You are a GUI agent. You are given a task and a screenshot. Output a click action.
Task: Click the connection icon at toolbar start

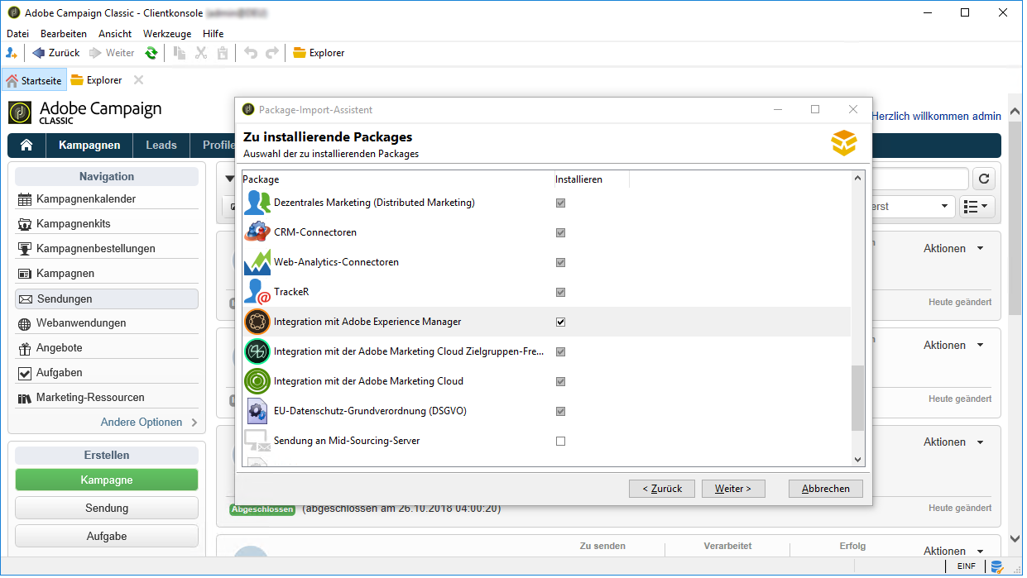pyautogui.click(x=12, y=53)
